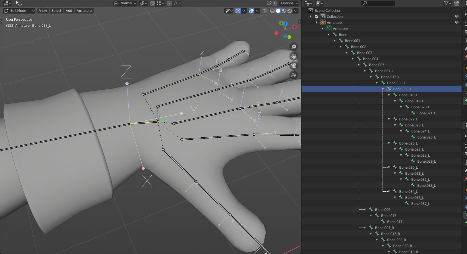Click red X axis on navigation gizmo
This screenshot has width=467, height=254.
tap(294, 27)
